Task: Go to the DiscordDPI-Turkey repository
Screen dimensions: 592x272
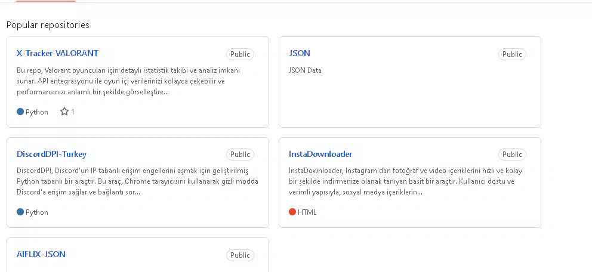Action: (x=52, y=154)
